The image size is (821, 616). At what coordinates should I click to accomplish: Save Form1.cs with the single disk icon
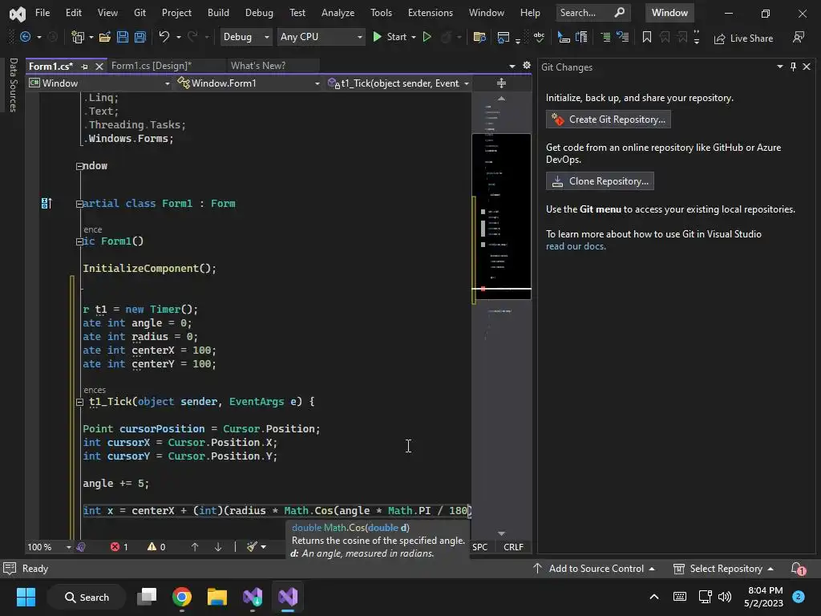tap(123, 37)
